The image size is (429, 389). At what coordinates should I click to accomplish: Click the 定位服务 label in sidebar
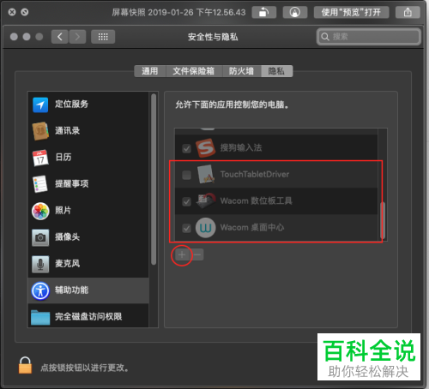click(x=72, y=104)
